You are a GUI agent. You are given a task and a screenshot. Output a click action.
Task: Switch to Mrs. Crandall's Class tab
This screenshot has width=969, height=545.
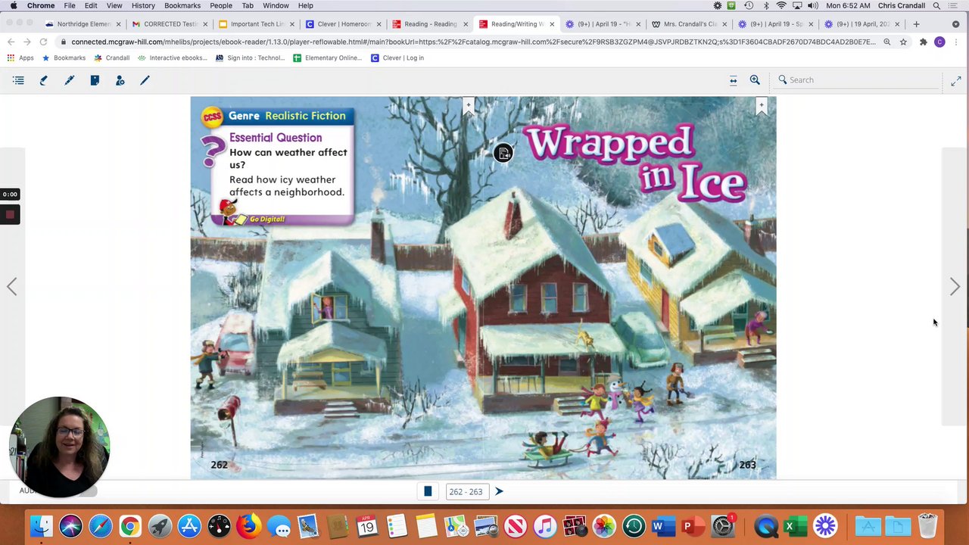click(688, 24)
